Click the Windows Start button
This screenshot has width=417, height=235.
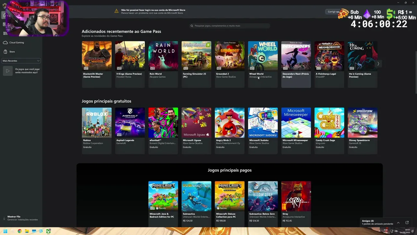(x=5, y=231)
